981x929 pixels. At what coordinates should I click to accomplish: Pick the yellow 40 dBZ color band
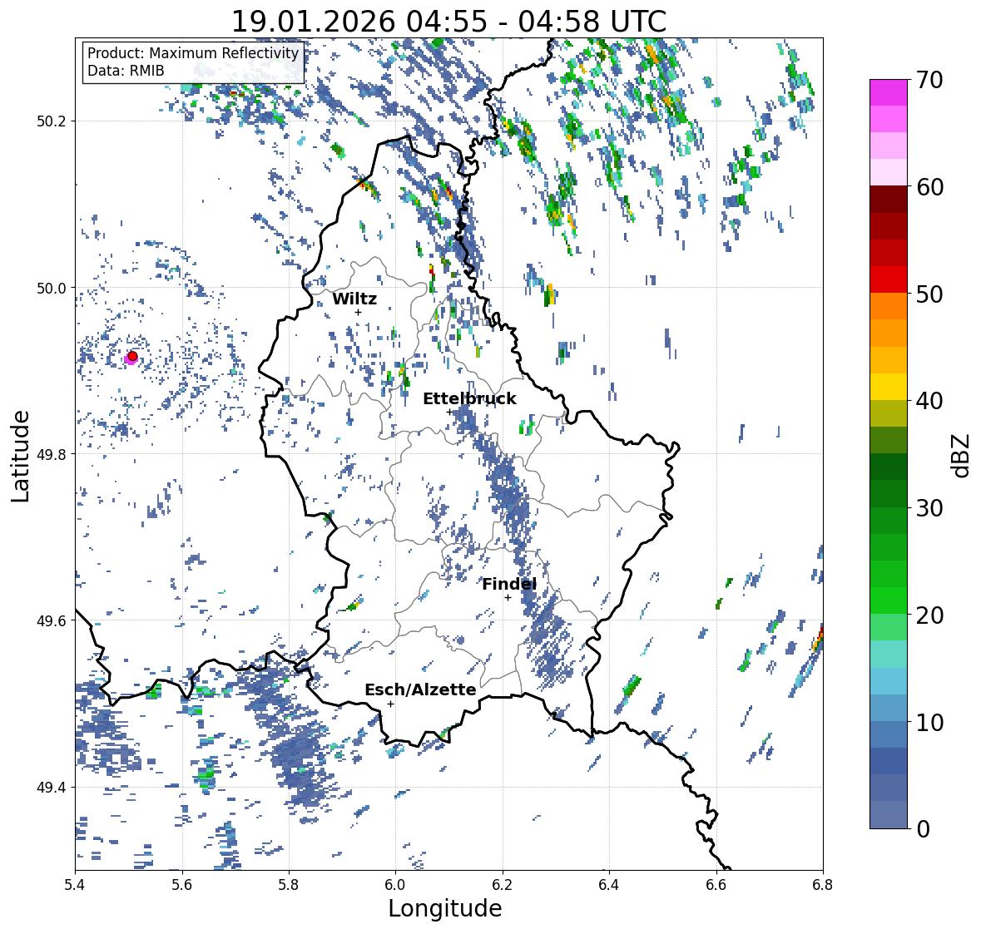[889, 387]
